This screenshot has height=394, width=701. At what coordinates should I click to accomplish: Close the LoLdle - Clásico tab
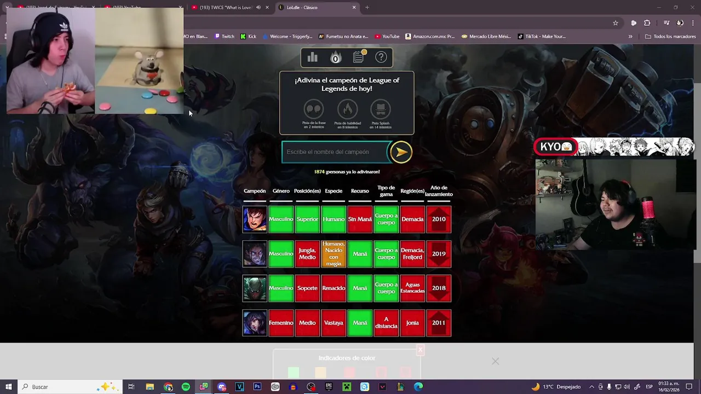coord(354,8)
